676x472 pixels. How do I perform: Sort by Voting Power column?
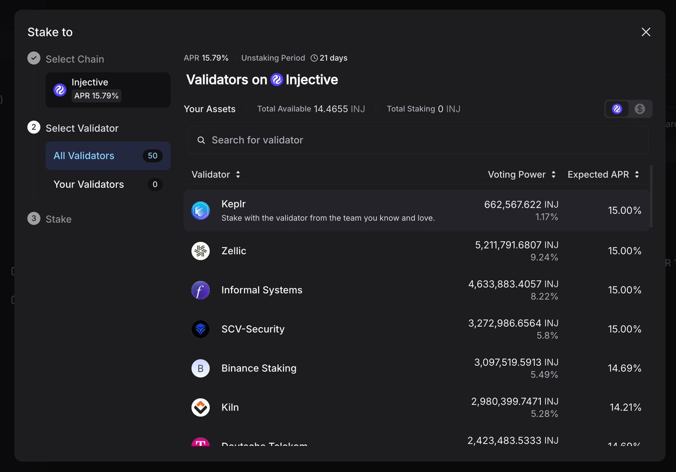click(522, 175)
